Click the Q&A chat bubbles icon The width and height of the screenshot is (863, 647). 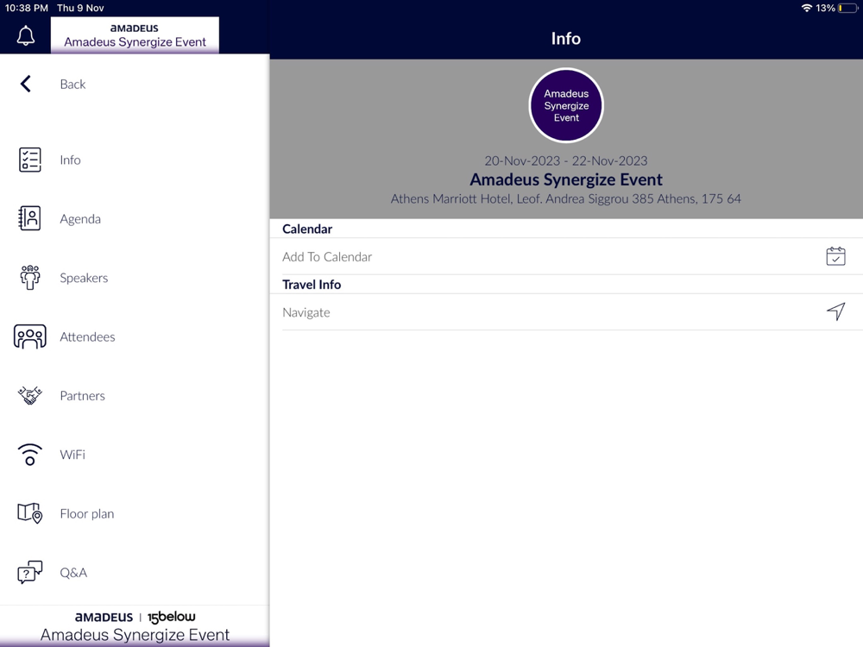click(29, 572)
